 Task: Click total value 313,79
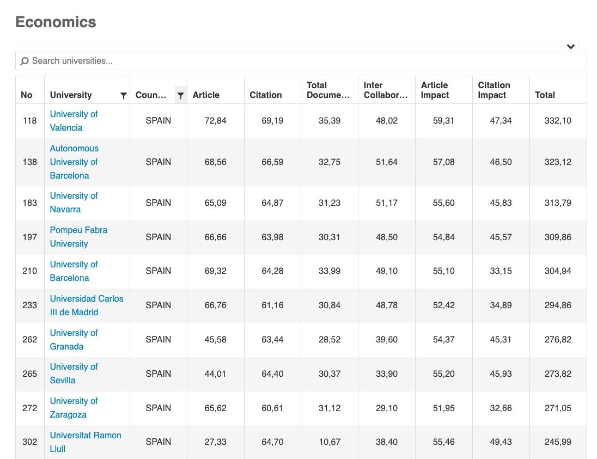tap(558, 203)
